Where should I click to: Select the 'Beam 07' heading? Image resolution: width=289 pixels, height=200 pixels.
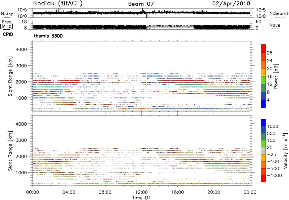[x=141, y=4]
